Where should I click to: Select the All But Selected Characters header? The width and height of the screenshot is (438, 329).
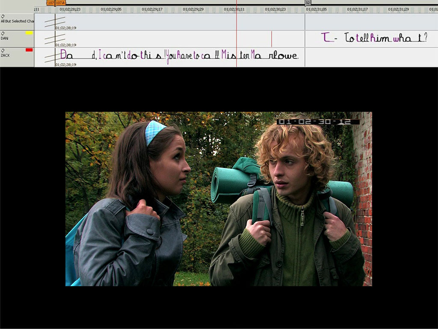tap(17, 21)
